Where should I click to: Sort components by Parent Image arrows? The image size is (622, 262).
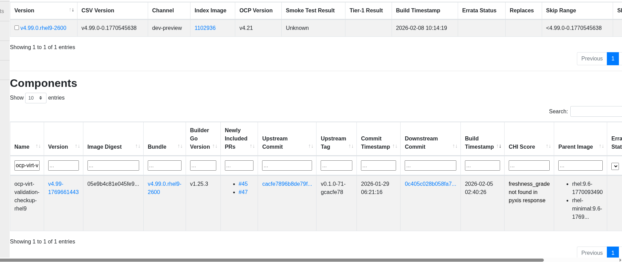click(x=601, y=147)
